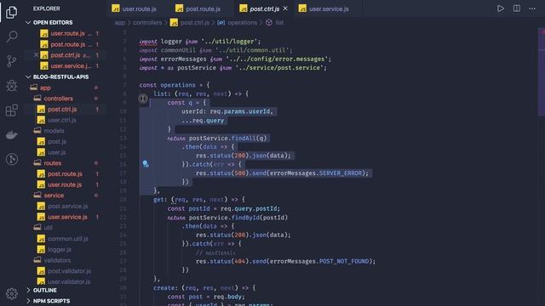This screenshot has height=306, width=545.
Task: Open Source Control view in activity bar
Action: coord(11,61)
